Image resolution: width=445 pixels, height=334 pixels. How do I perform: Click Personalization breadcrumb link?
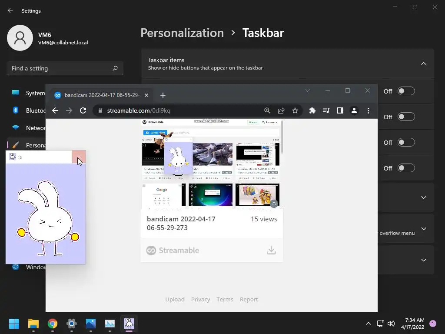point(182,33)
